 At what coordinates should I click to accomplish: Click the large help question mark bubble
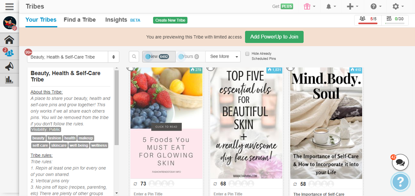coord(401,182)
